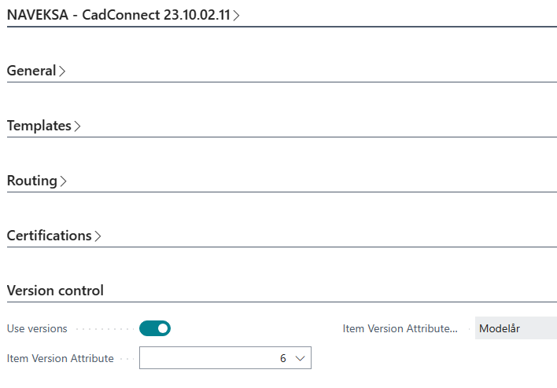
Task: Expand the Templates section heading
Action: tap(39, 126)
